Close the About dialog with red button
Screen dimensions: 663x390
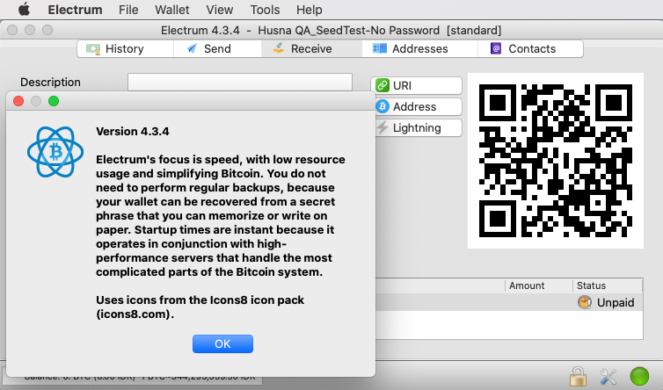(x=18, y=101)
